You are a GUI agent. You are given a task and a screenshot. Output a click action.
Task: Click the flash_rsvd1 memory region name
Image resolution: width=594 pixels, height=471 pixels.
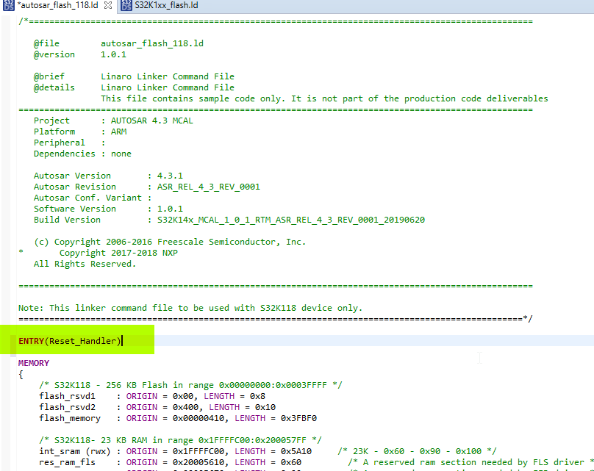click(x=67, y=396)
